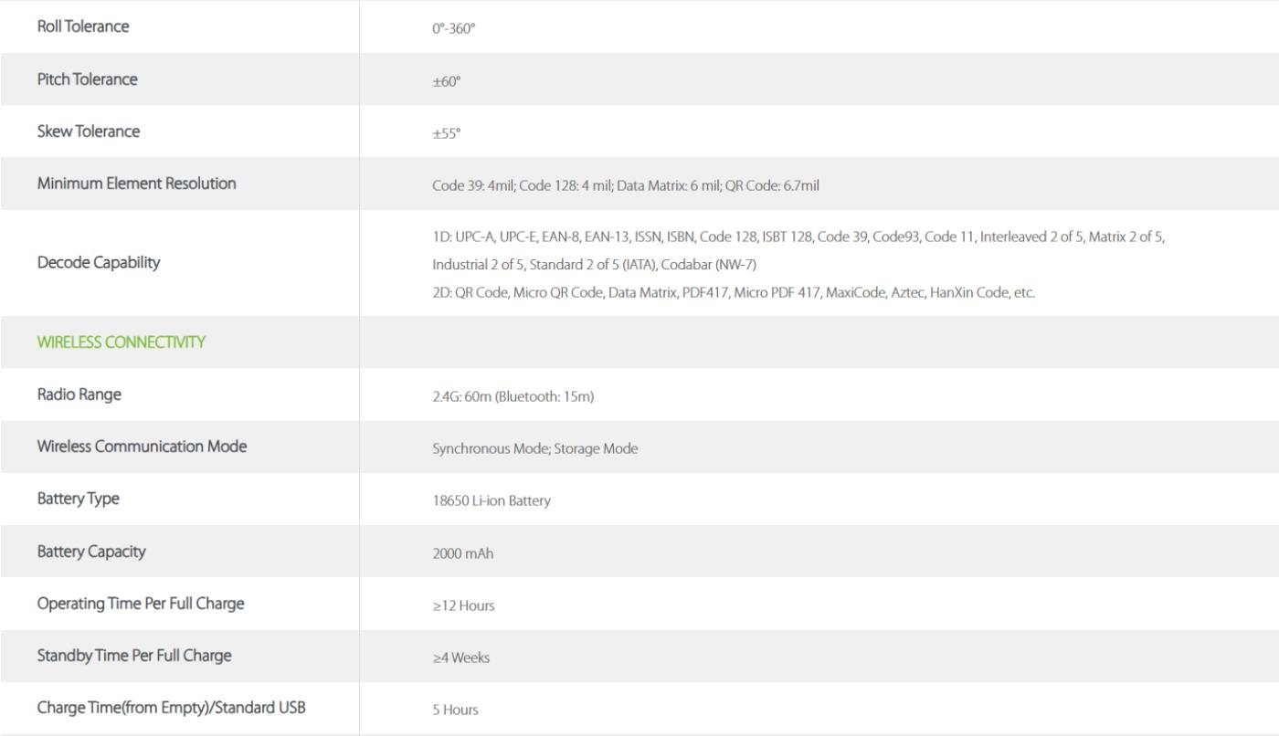Select the 18650 Li-ion Battery value

(492, 501)
